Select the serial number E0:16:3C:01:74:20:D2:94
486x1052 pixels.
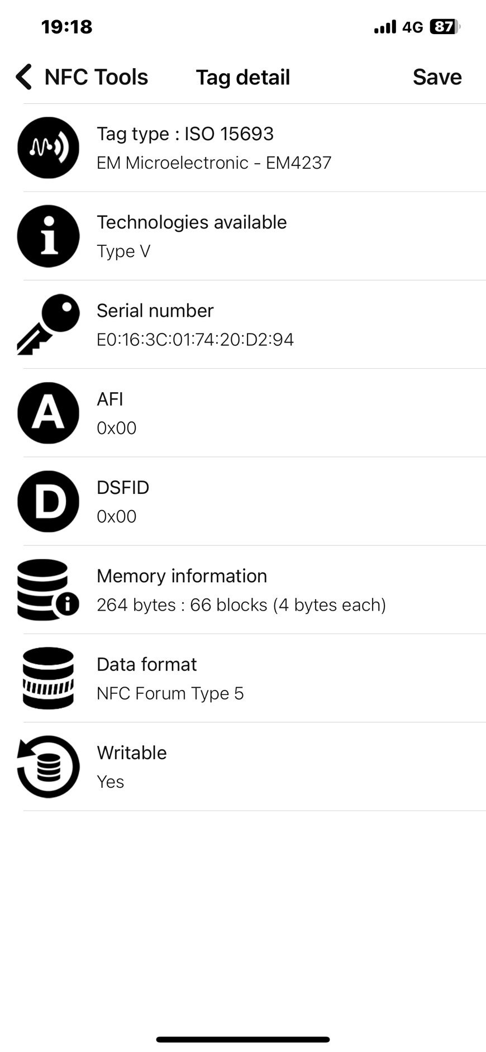[x=195, y=339]
